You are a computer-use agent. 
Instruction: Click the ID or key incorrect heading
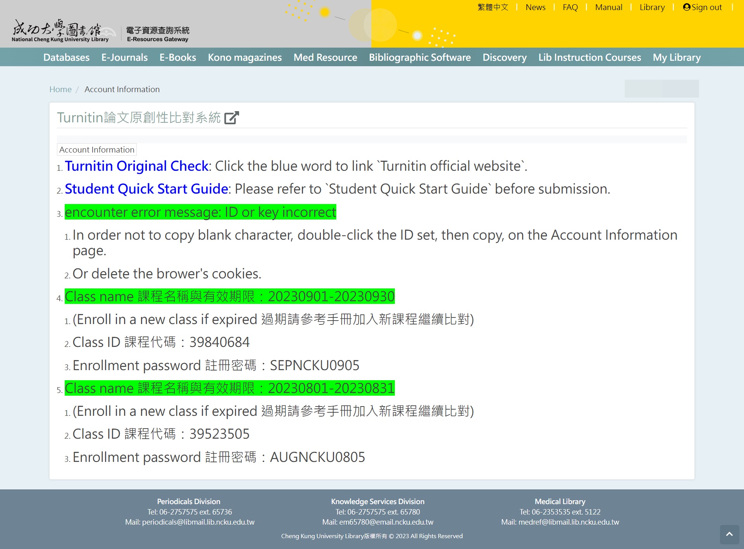tap(200, 212)
